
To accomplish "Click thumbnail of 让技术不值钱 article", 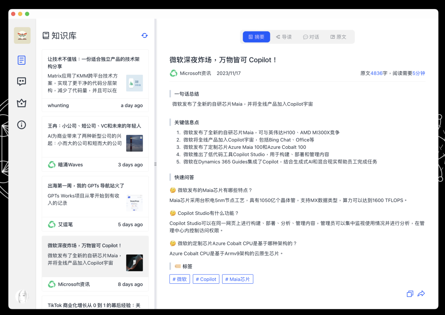I will 134,83.
